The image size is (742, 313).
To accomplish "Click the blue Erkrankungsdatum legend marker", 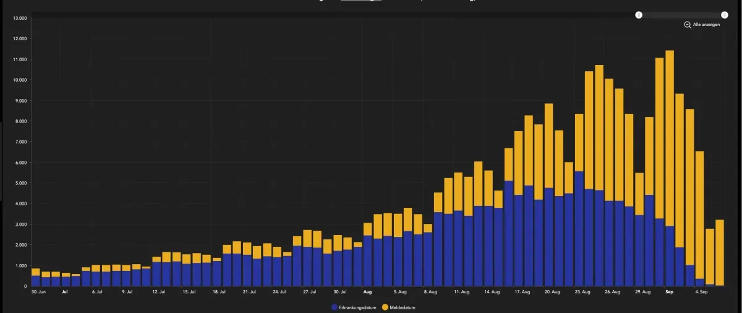I will click(x=335, y=306).
